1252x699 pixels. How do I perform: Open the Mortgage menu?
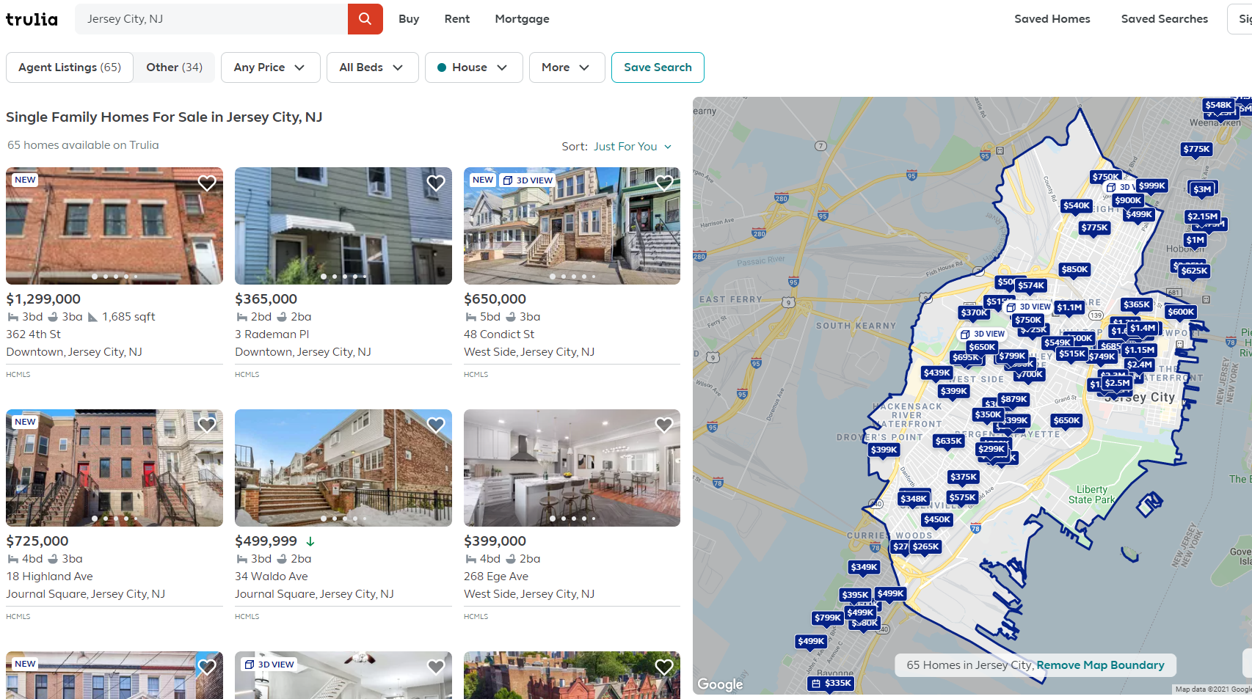point(522,19)
